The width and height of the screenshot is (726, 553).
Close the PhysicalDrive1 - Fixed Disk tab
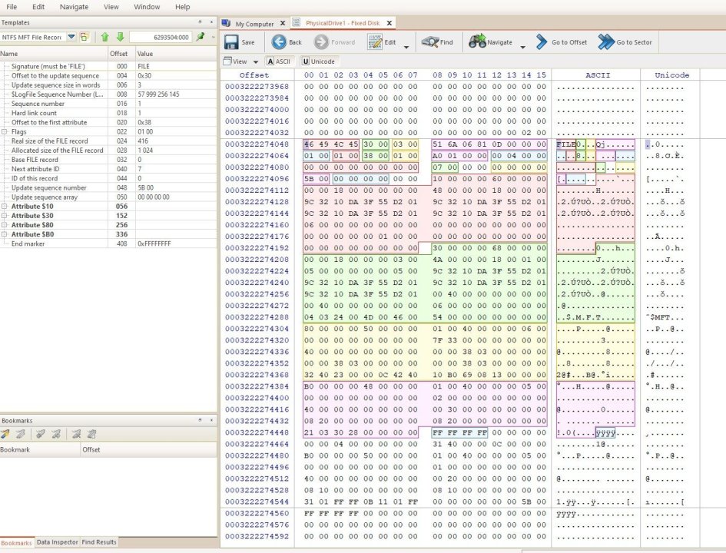[390, 24]
